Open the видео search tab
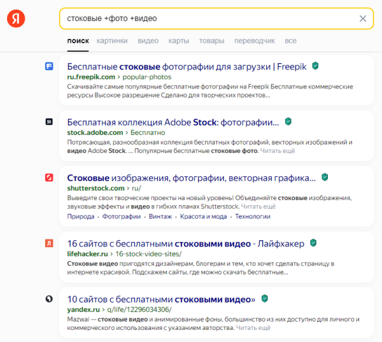Screen dimensions: 382x342 pyautogui.click(x=148, y=41)
